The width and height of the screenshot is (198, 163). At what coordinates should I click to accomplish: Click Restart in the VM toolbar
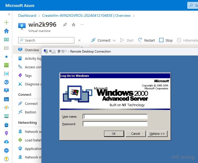[146, 40]
